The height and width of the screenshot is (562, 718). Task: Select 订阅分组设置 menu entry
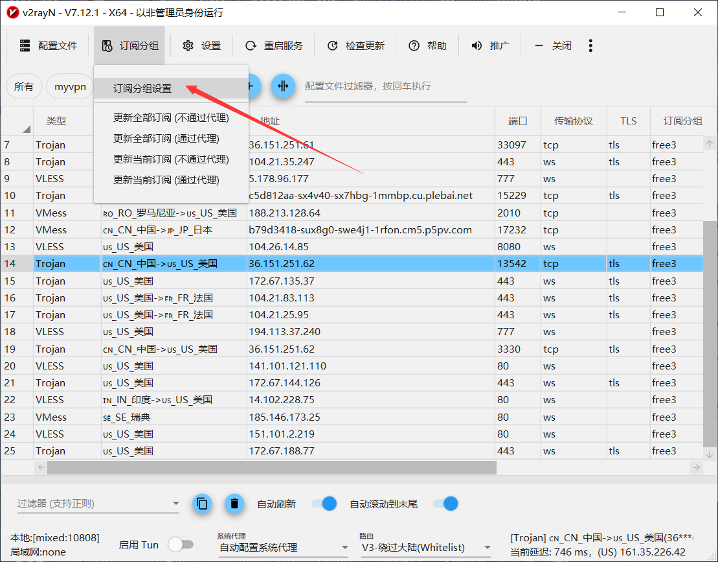[142, 89]
